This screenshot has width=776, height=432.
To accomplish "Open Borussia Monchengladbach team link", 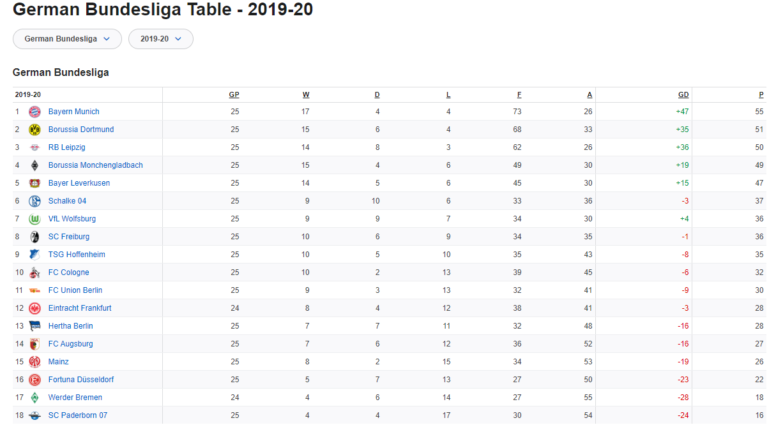I will [96, 165].
